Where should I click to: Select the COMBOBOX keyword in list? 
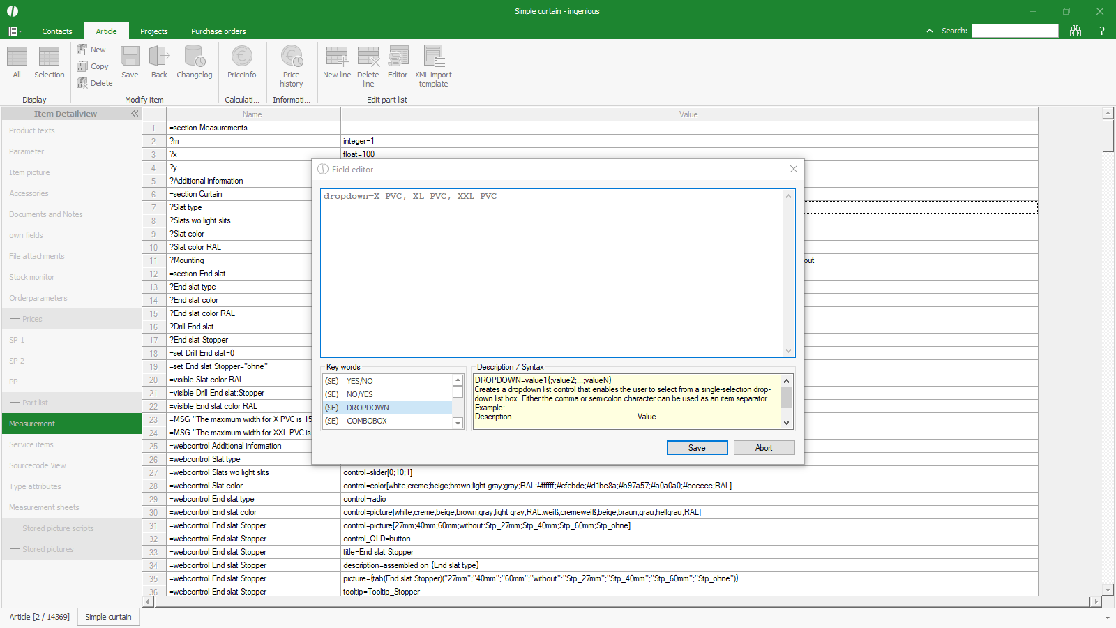[x=367, y=421]
